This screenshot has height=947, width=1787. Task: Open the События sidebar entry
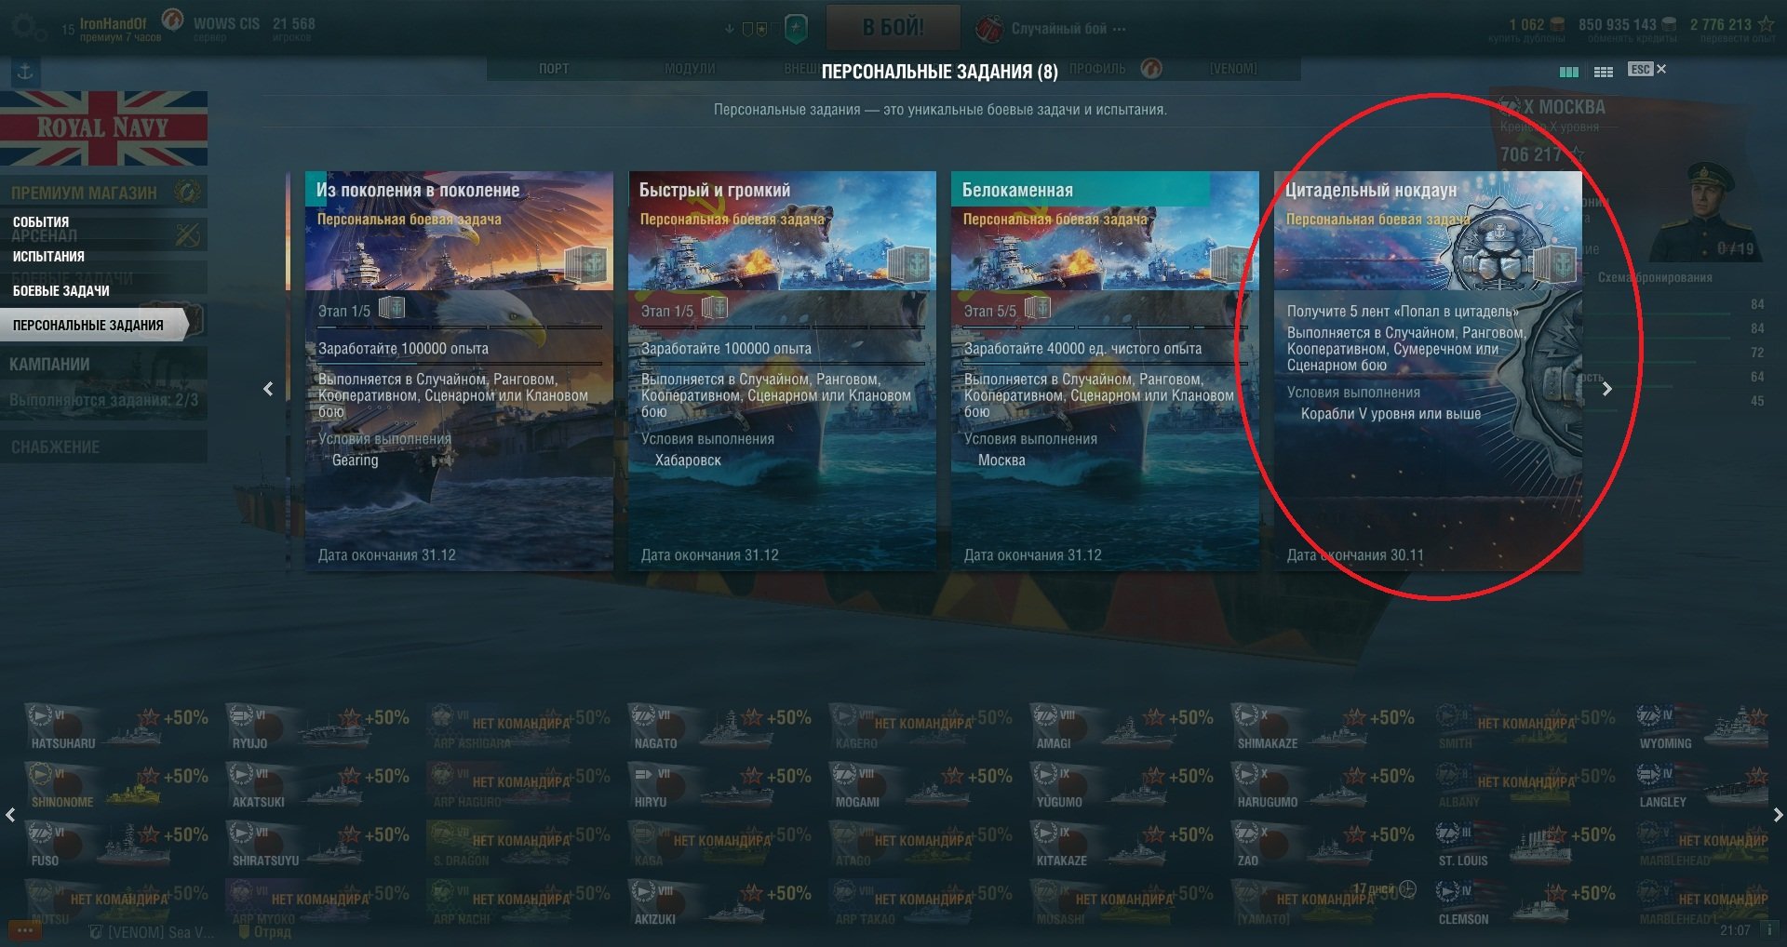(x=41, y=221)
